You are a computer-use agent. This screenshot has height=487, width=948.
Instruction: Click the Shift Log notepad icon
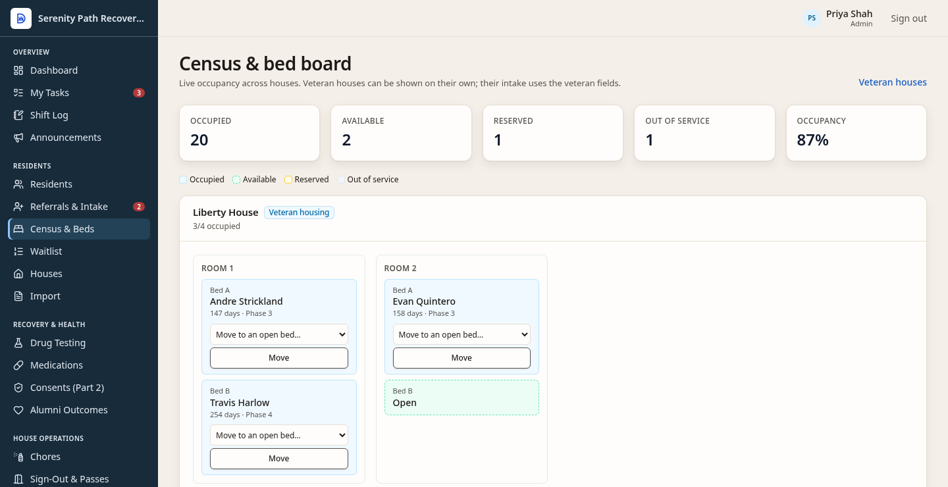coord(18,115)
